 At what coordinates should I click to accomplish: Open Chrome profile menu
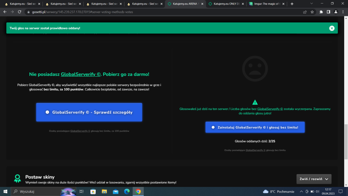point(336,12)
